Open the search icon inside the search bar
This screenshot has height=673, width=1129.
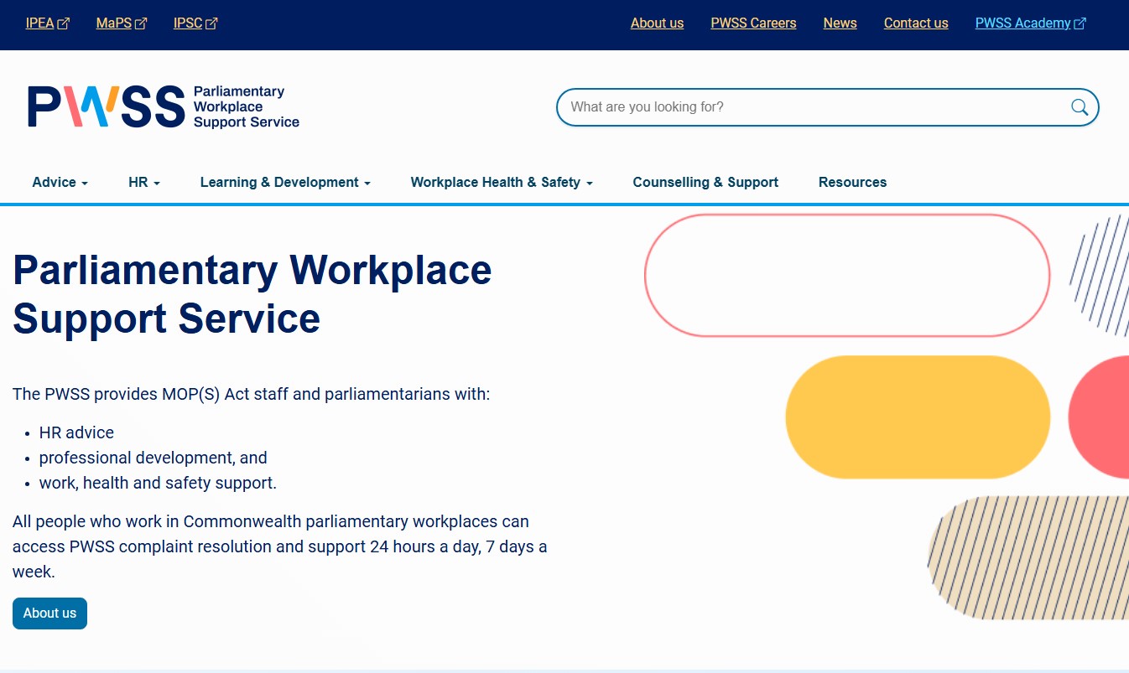(x=1079, y=106)
